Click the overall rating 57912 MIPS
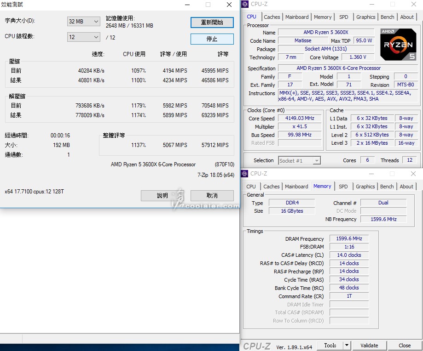Viewport: 423px width, 351px height. click(x=215, y=145)
